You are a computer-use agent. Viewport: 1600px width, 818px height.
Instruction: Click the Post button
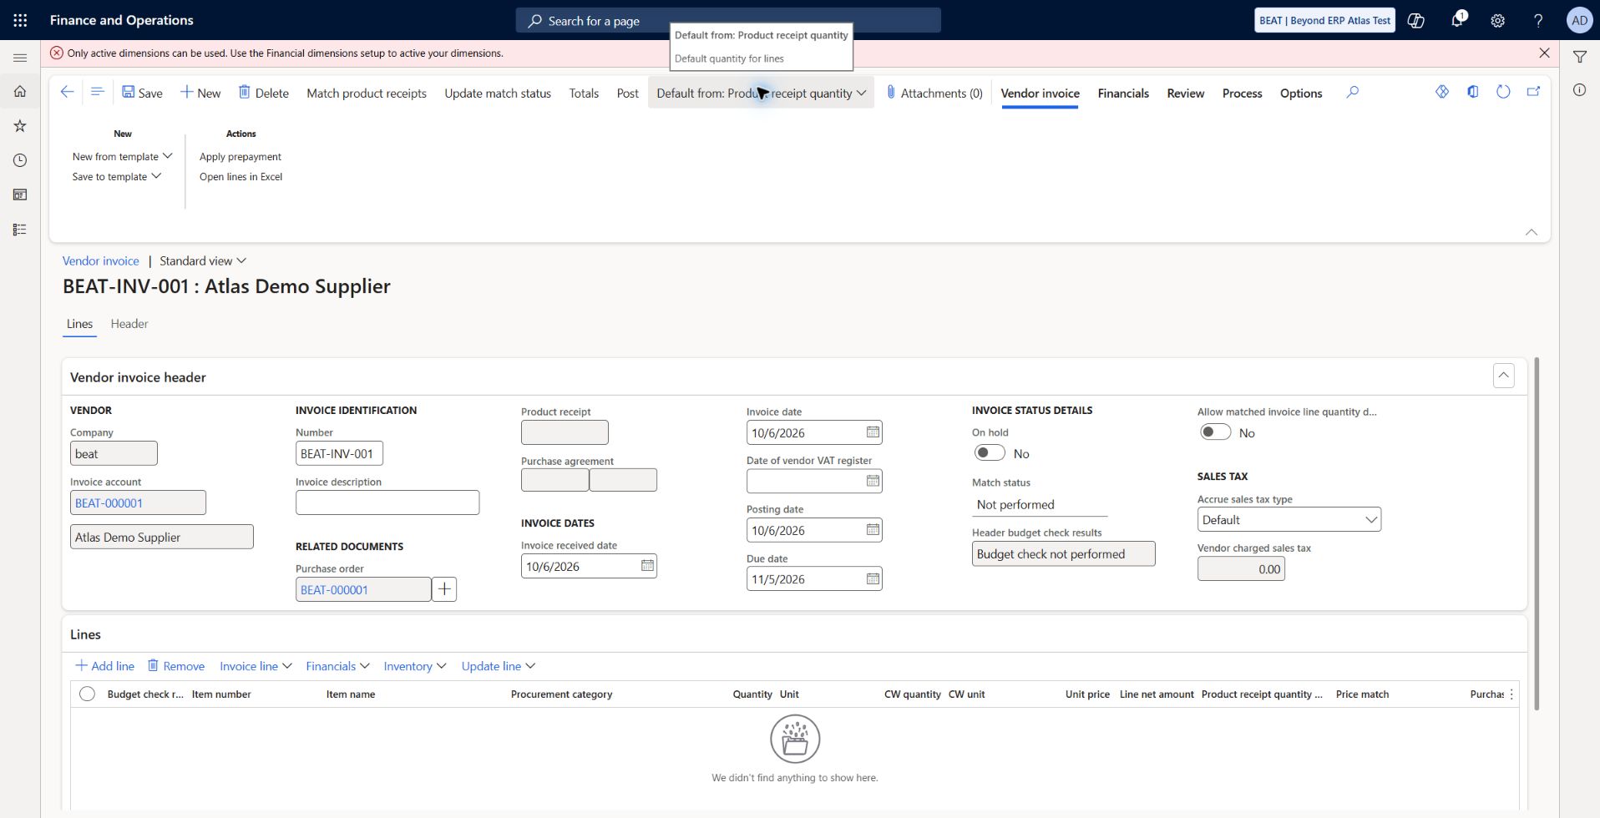point(628,93)
